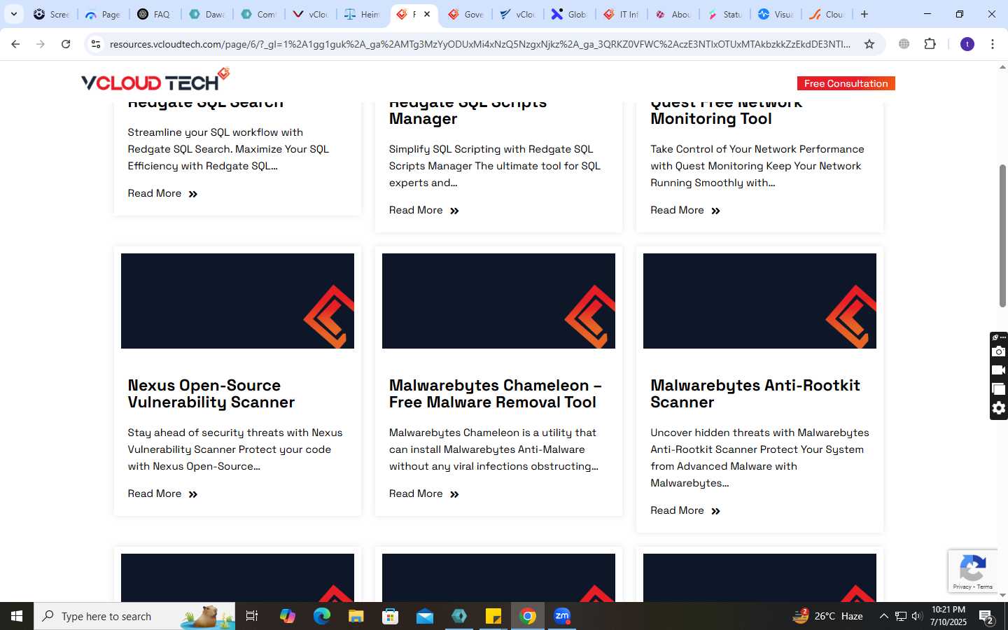The image size is (1008, 630).
Task: Click the Malwarebytes Chameleon card title
Action: click(x=495, y=393)
